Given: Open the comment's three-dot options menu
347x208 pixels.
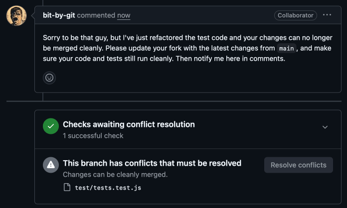Looking at the screenshot, I should [327, 15].
